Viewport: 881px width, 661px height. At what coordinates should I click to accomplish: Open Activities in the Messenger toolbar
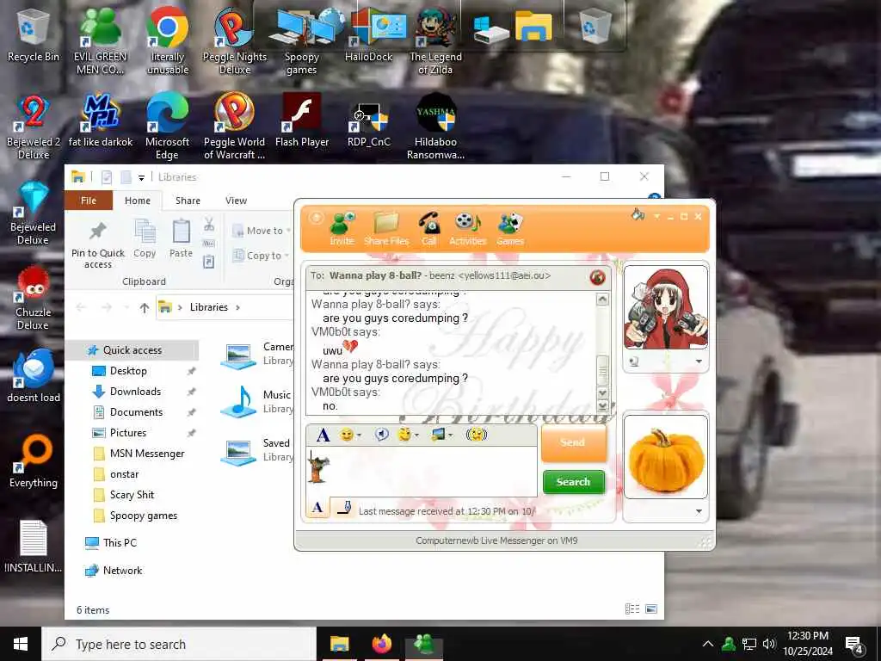click(x=467, y=229)
